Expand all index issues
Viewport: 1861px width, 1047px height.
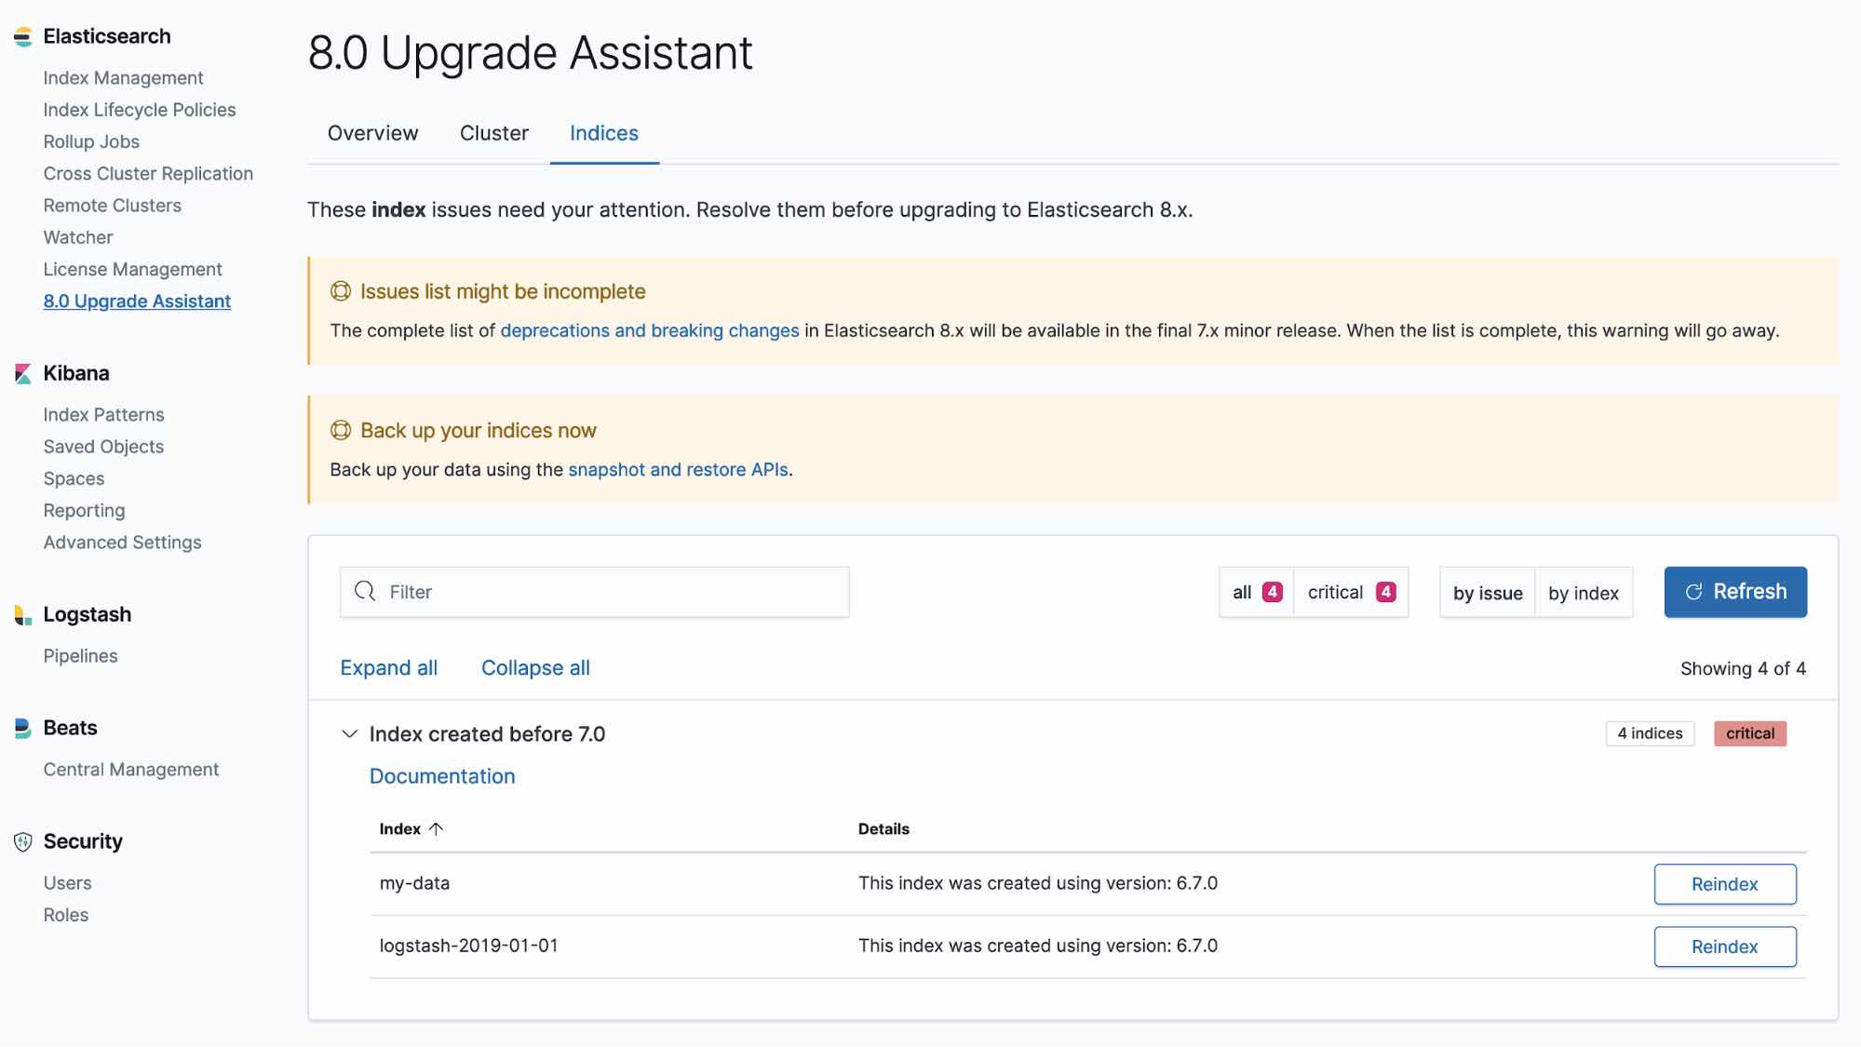click(x=388, y=667)
